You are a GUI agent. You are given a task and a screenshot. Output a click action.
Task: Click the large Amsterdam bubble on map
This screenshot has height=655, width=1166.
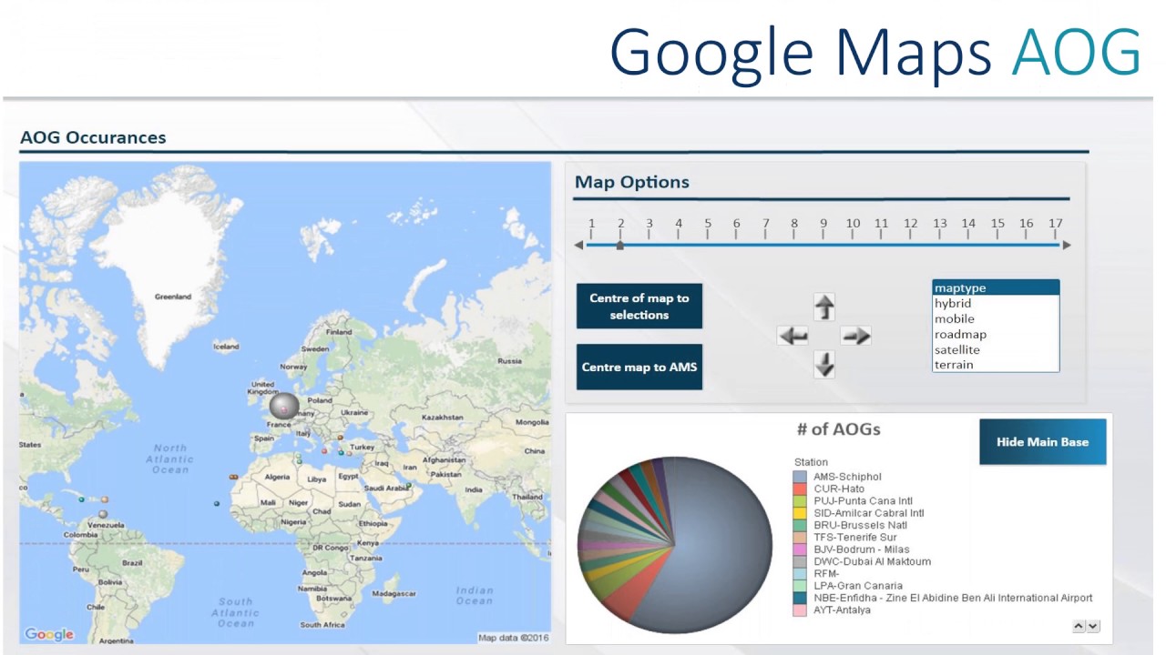[x=284, y=407]
